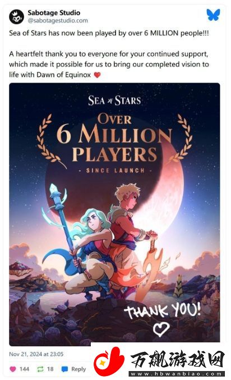Like the post with the pink heart icon

click(13, 369)
